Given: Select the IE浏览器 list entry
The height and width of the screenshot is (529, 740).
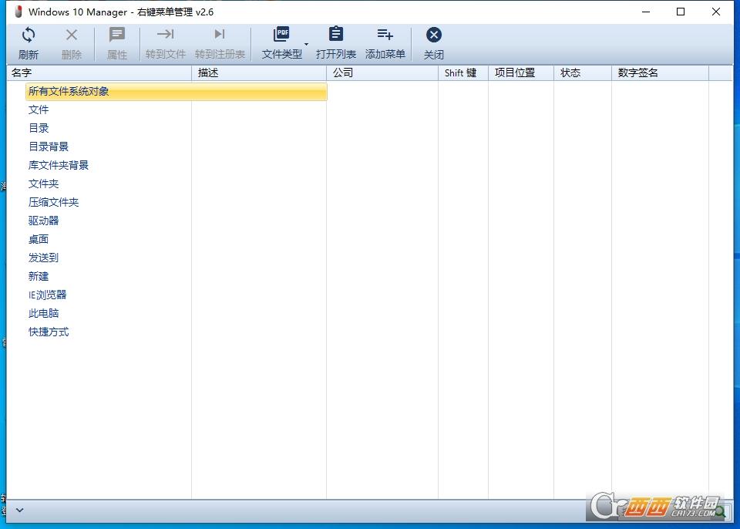Looking at the screenshot, I should 48,295.
